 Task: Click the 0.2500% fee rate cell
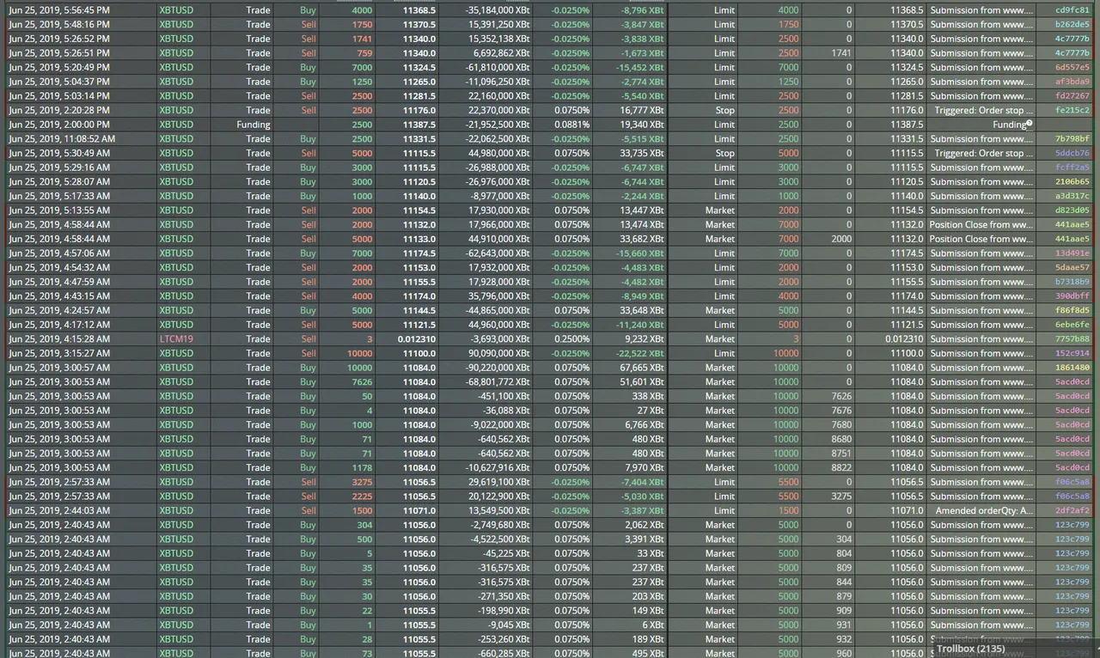point(572,339)
